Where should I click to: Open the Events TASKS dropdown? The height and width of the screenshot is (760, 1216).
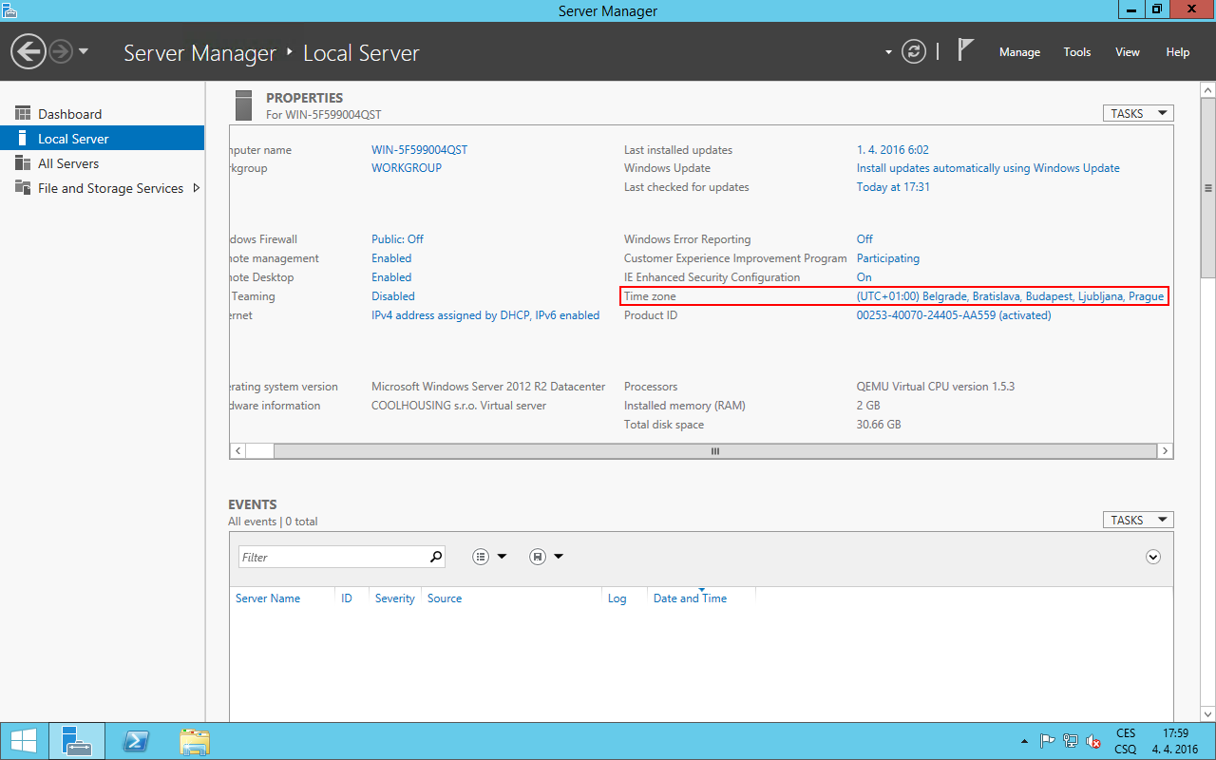1138,520
